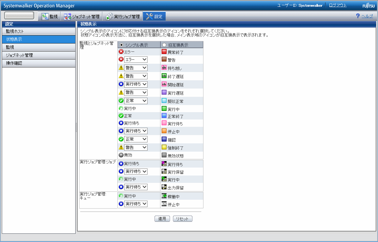Viewport: 378px width, 242px height.
Task: Click the pink 実行待ち legacy icon in jobnet section
Action: (164, 123)
